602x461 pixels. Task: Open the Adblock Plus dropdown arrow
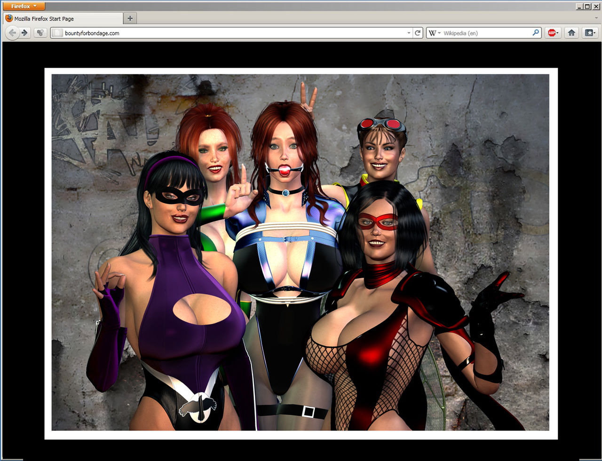558,33
